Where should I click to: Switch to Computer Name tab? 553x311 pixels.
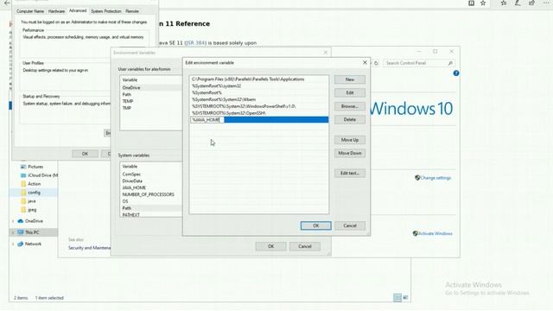(30, 11)
